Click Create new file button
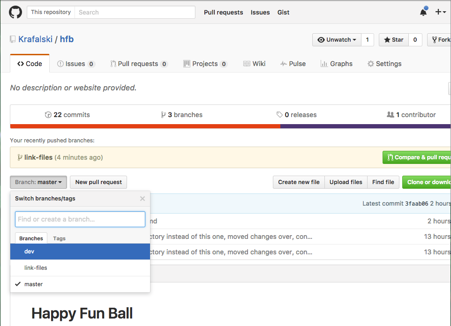 coord(299,182)
